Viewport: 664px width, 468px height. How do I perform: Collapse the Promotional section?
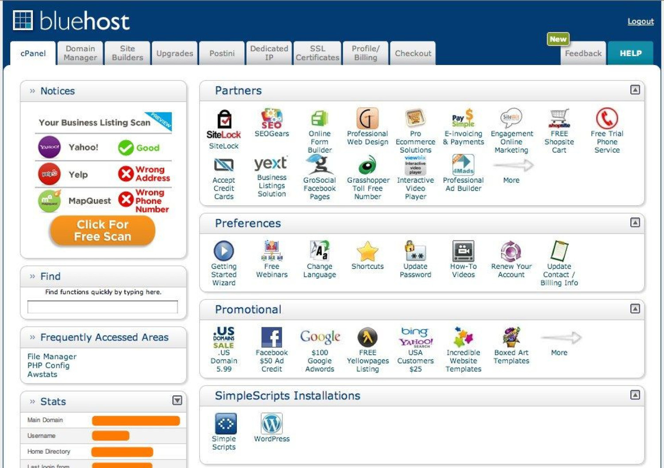pos(635,309)
